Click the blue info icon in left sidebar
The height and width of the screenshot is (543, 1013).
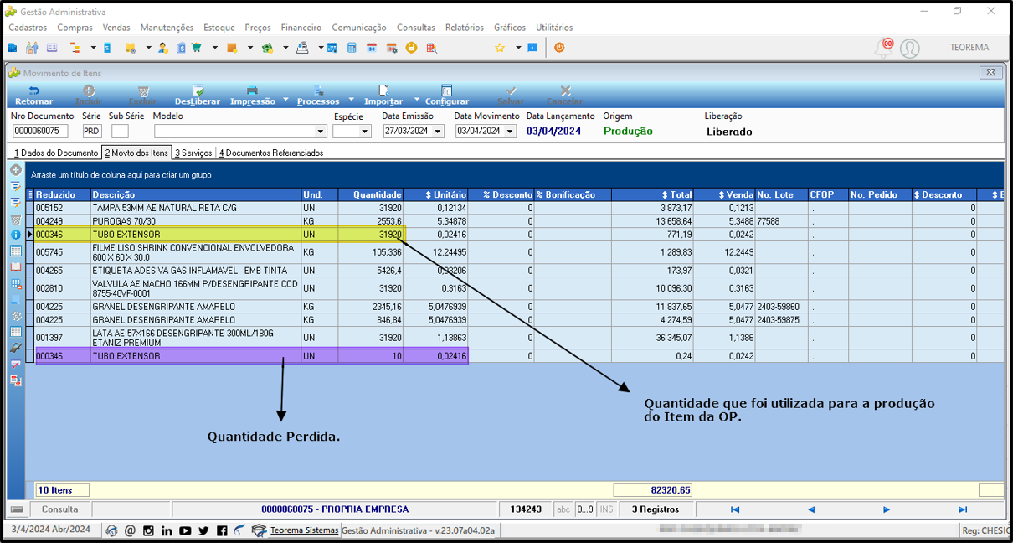pyautogui.click(x=16, y=235)
